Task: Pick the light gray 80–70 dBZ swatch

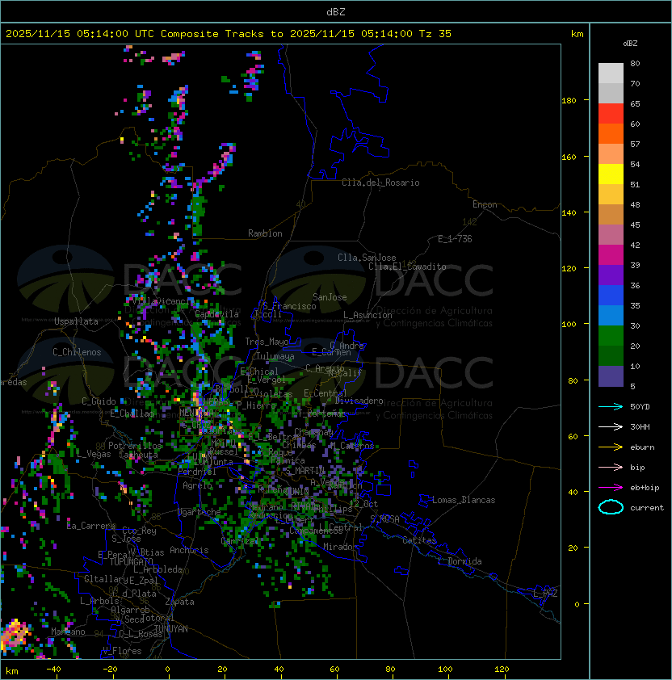Action: click(611, 73)
